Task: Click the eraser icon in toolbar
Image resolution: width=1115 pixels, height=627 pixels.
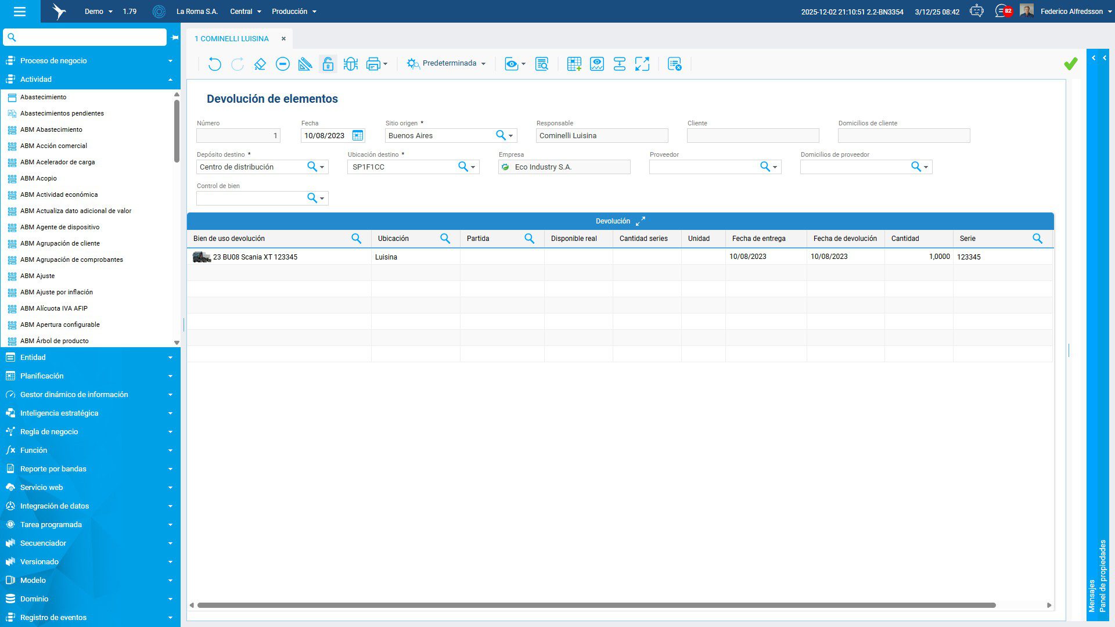Action: click(260, 64)
